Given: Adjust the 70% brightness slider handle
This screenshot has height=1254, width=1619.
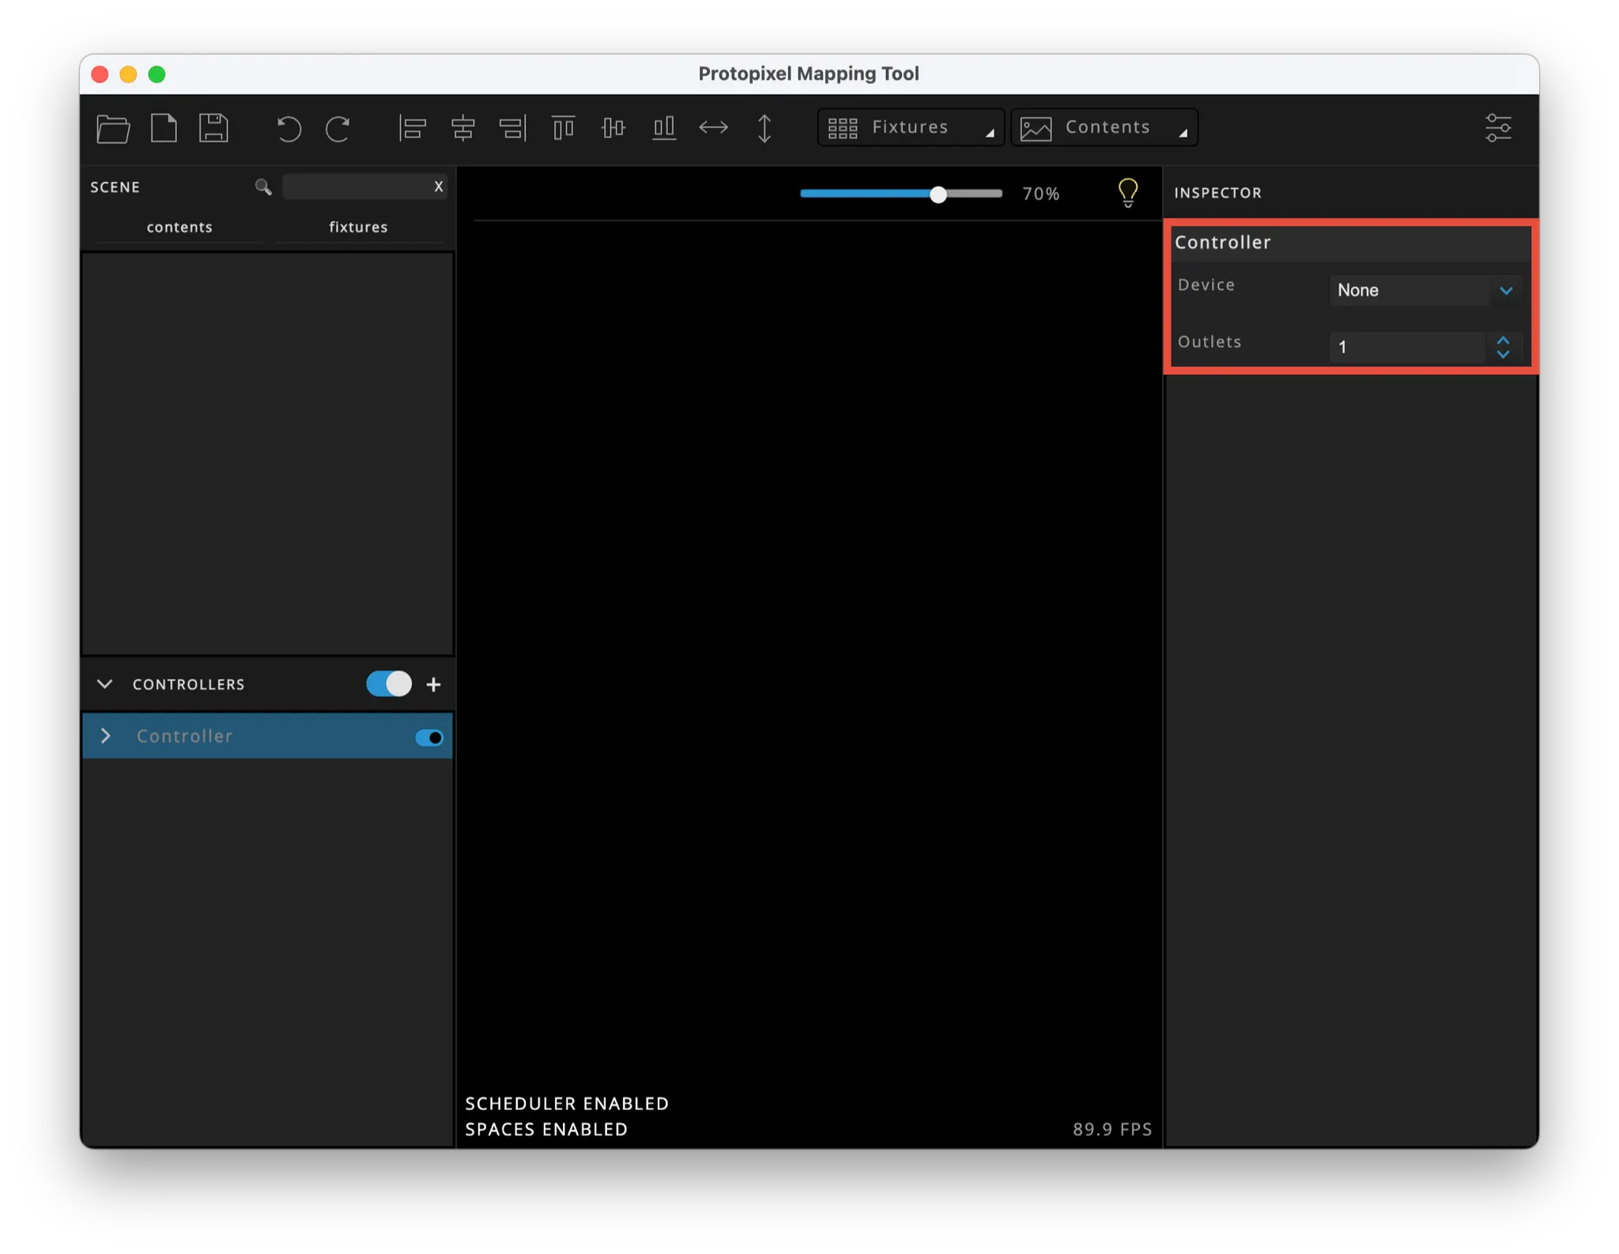Looking at the screenshot, I should pyautogui.click(x=938, y=195).
